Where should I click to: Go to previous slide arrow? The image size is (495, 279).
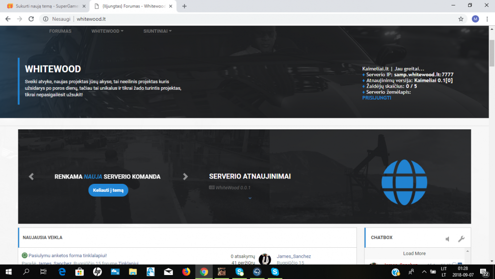click(x=31, y=176)
